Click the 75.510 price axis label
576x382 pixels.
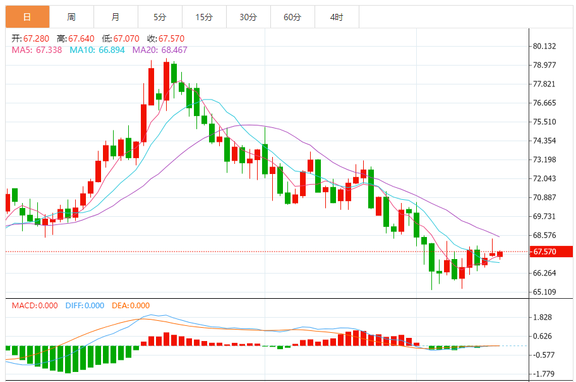pos(544,122)
